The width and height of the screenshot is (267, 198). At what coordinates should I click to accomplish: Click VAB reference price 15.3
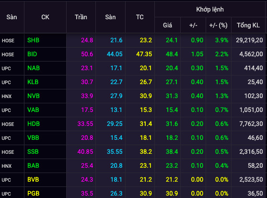pyautogui.click(x=146, y=110)
